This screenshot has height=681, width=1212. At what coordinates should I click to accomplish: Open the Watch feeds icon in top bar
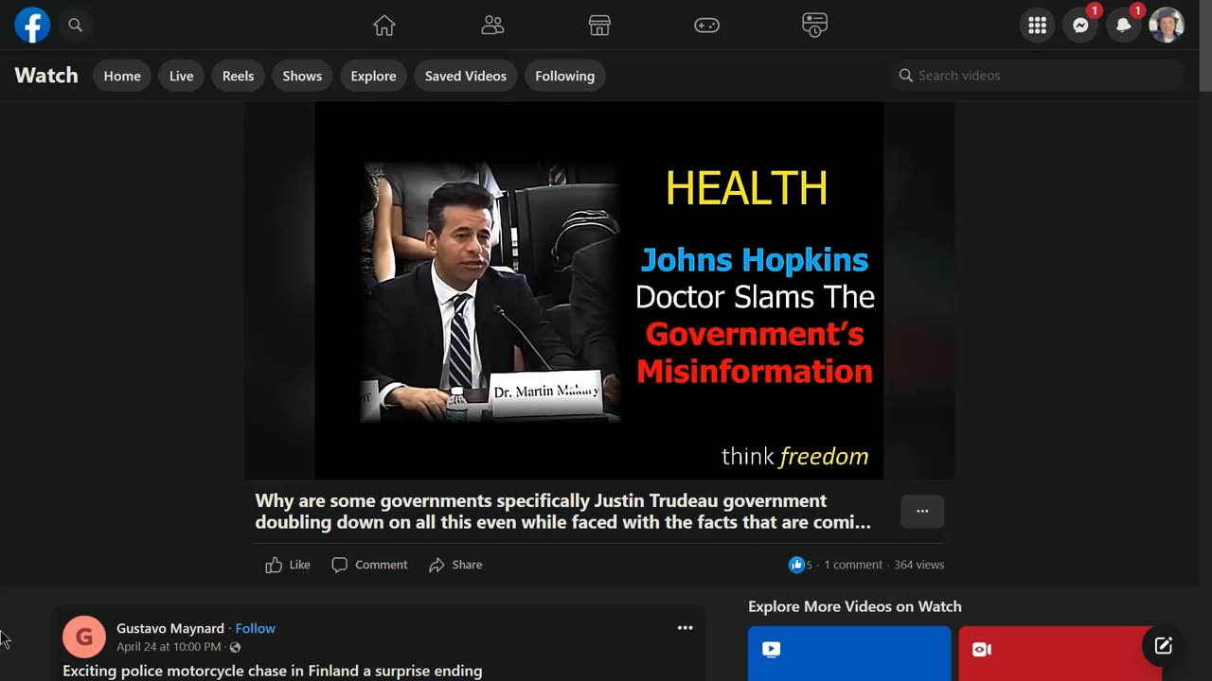click(x=814, y=26)
